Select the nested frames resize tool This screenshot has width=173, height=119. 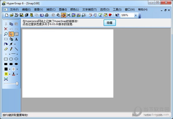tap(16, 34)
